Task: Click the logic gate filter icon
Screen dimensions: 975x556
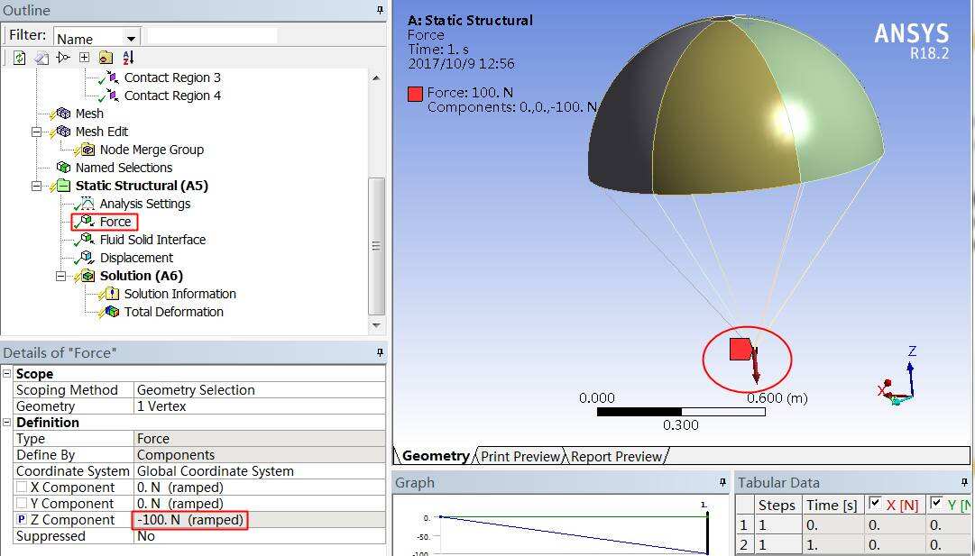Action: 63,58
